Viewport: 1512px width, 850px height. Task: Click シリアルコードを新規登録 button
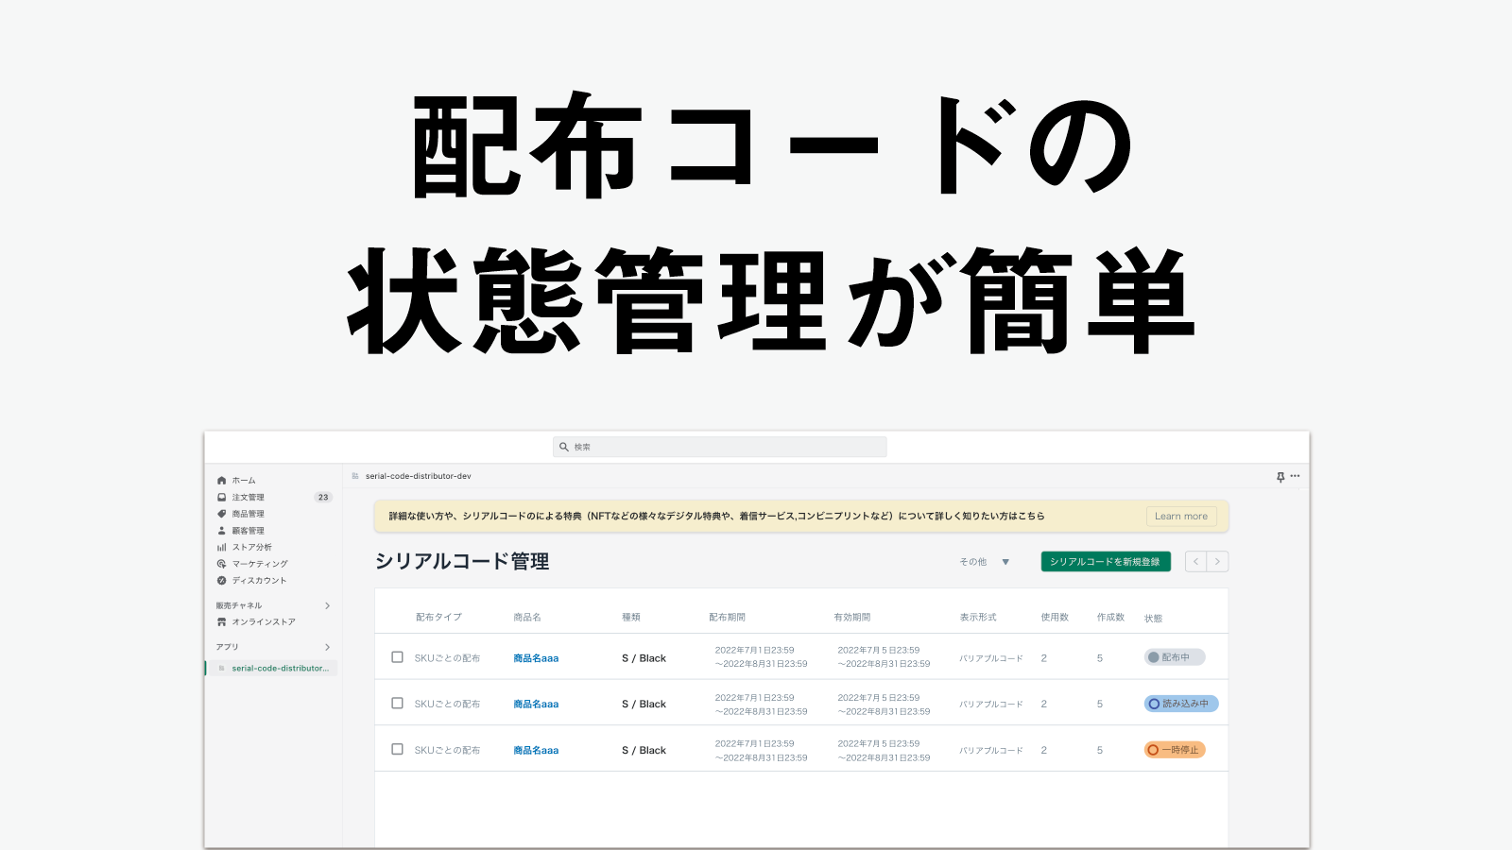(1105, 561)
